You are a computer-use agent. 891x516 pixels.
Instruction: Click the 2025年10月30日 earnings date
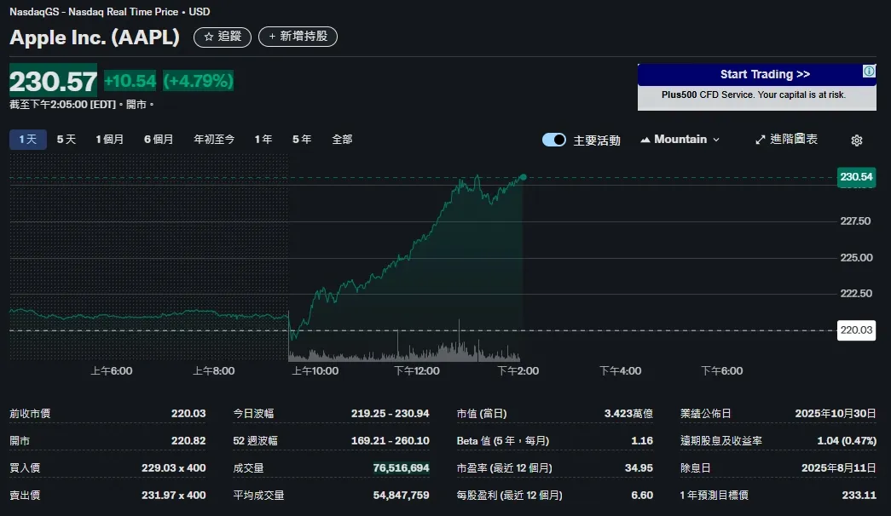click(836, 414)
